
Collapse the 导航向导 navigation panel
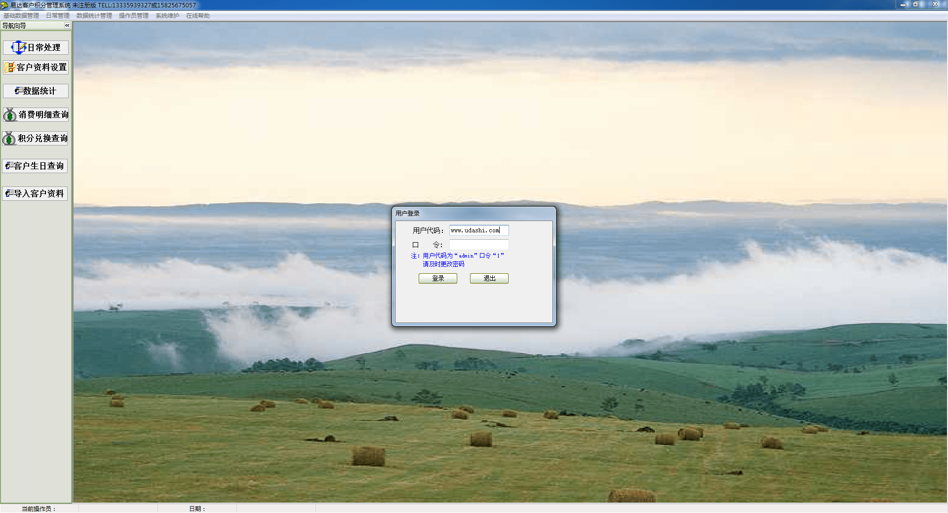coord(67,26)
